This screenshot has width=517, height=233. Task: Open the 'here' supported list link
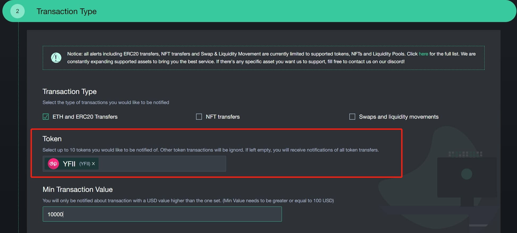(x=423, y=54)
